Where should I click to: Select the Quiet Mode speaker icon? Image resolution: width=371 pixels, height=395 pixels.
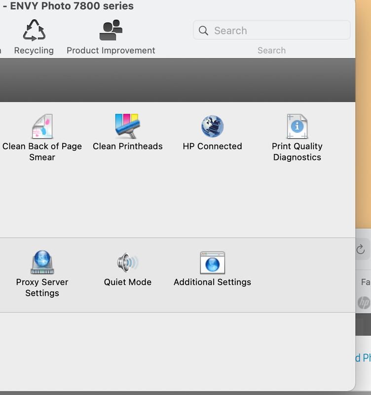[127, 262]
